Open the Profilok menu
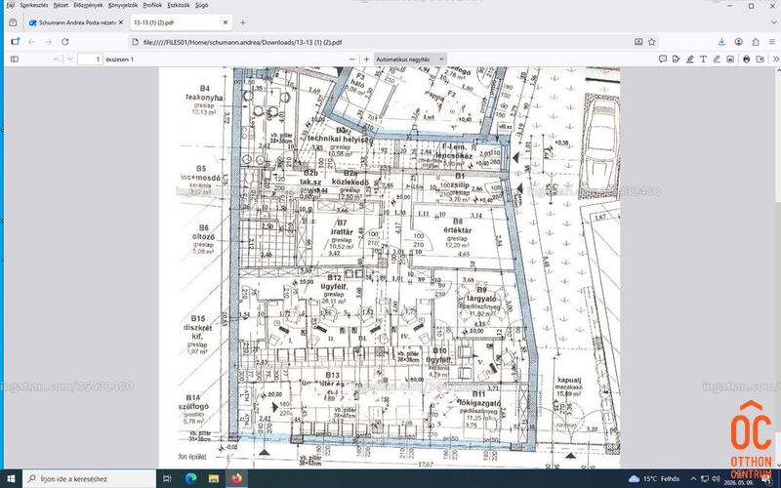The image size is (781, 488). coord(152,5)
